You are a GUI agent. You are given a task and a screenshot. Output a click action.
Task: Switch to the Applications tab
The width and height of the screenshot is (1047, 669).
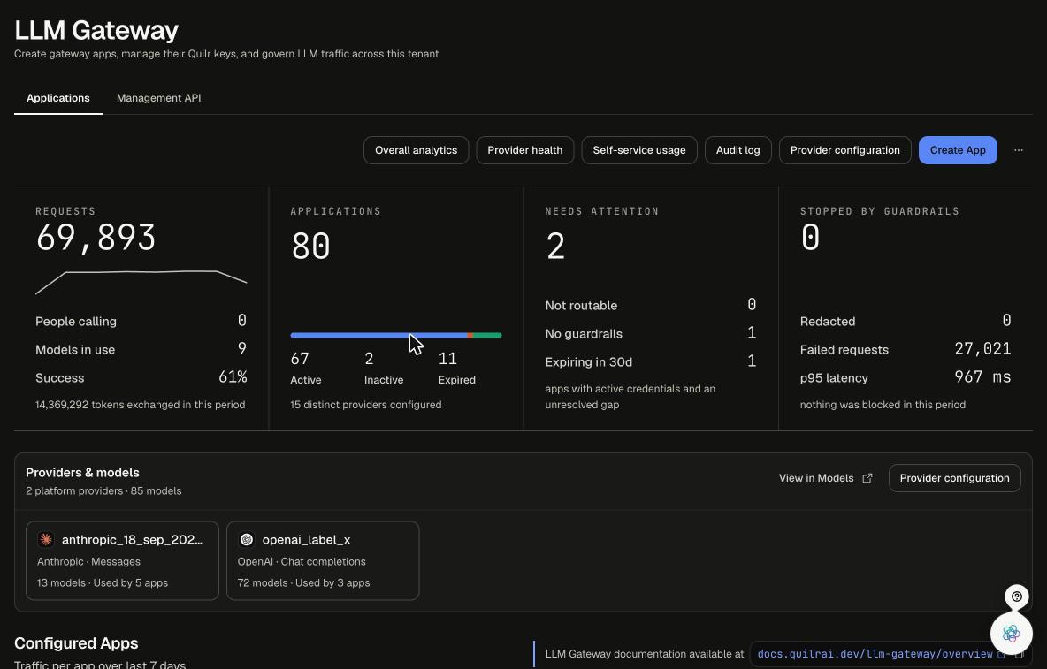point(58,98)
